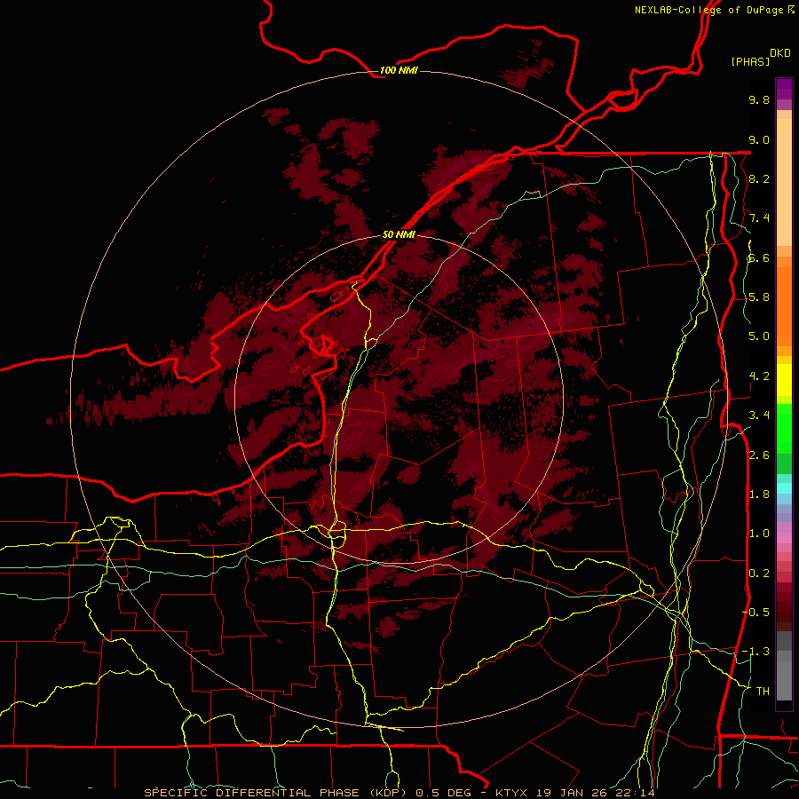
Task: Click the NEXLAB-College of DuPage label
Action: click(708, 10)
